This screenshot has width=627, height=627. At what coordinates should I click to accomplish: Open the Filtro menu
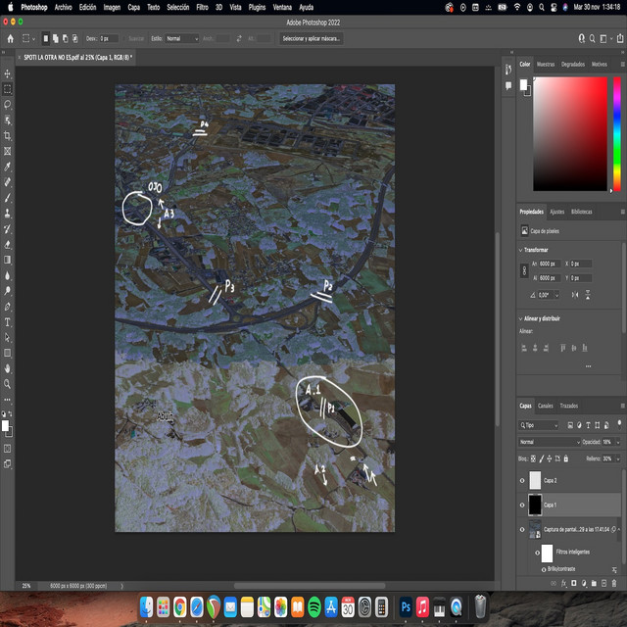click(x=202, y=7)
